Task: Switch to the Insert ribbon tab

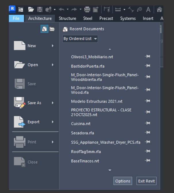Action: (x=148, y=18)
